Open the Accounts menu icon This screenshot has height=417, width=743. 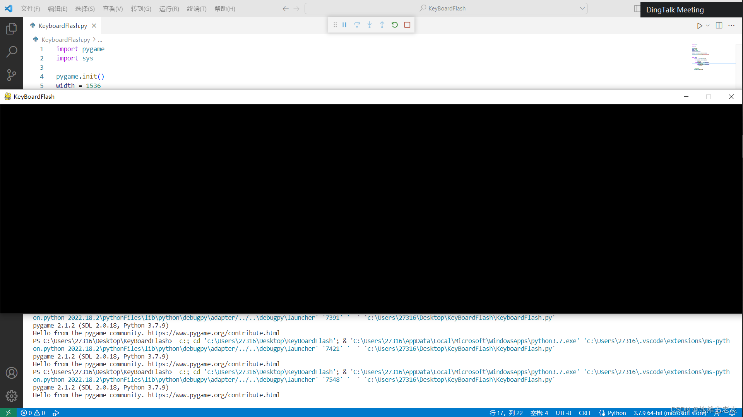pyautogui.click(x=12, y=373)
